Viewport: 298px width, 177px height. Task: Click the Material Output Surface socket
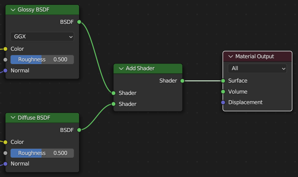(223, 81)
